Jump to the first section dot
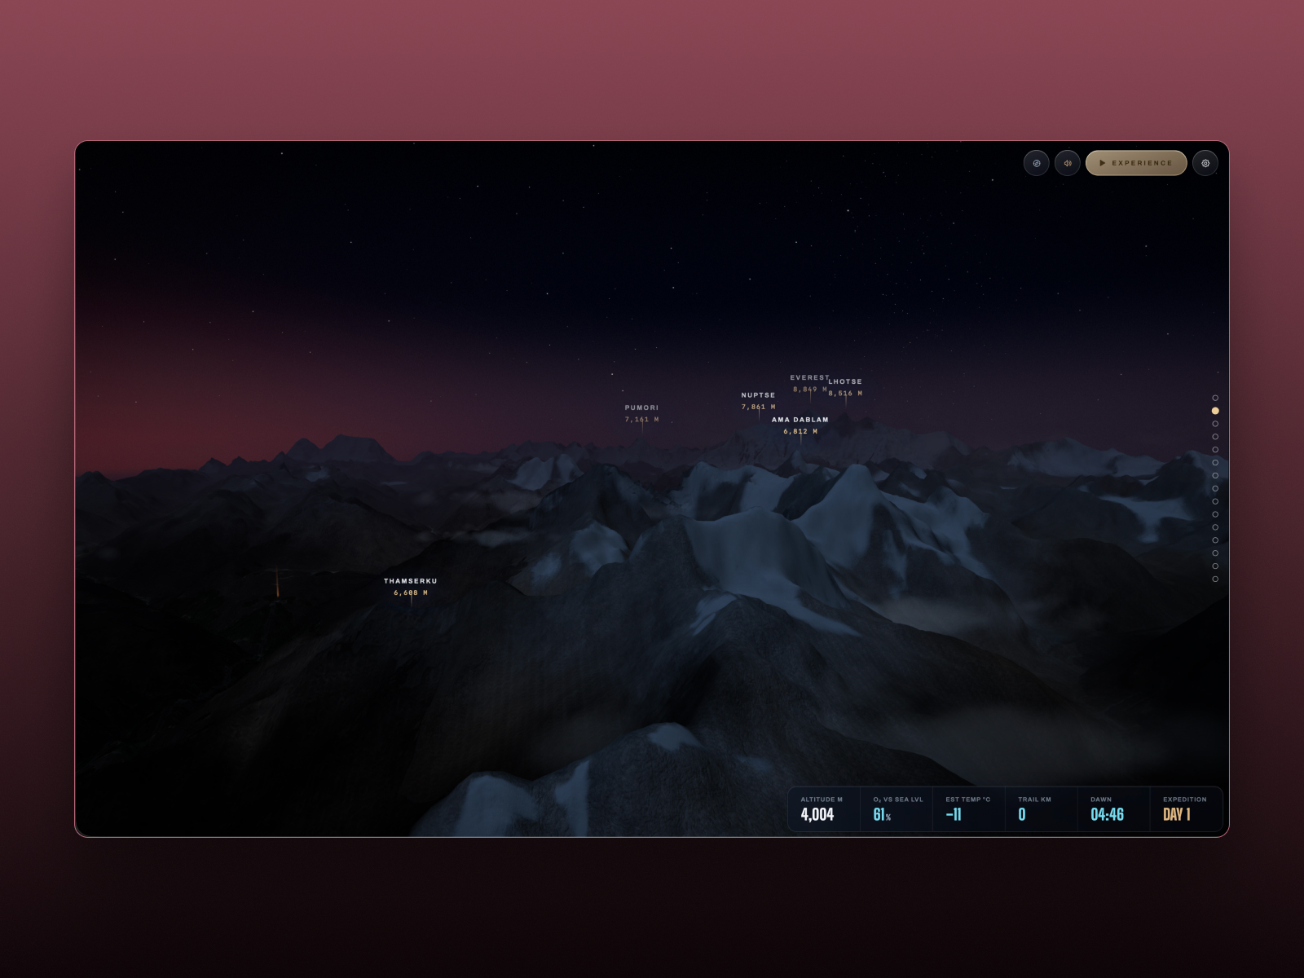 coord(1215,398)
